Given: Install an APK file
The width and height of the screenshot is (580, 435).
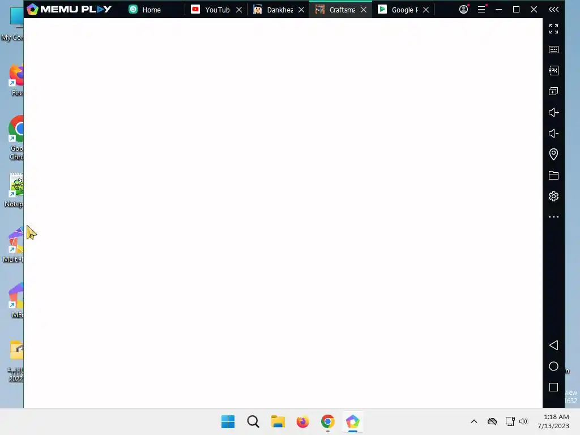Looking at the screenshot, I should coord(553,71).
